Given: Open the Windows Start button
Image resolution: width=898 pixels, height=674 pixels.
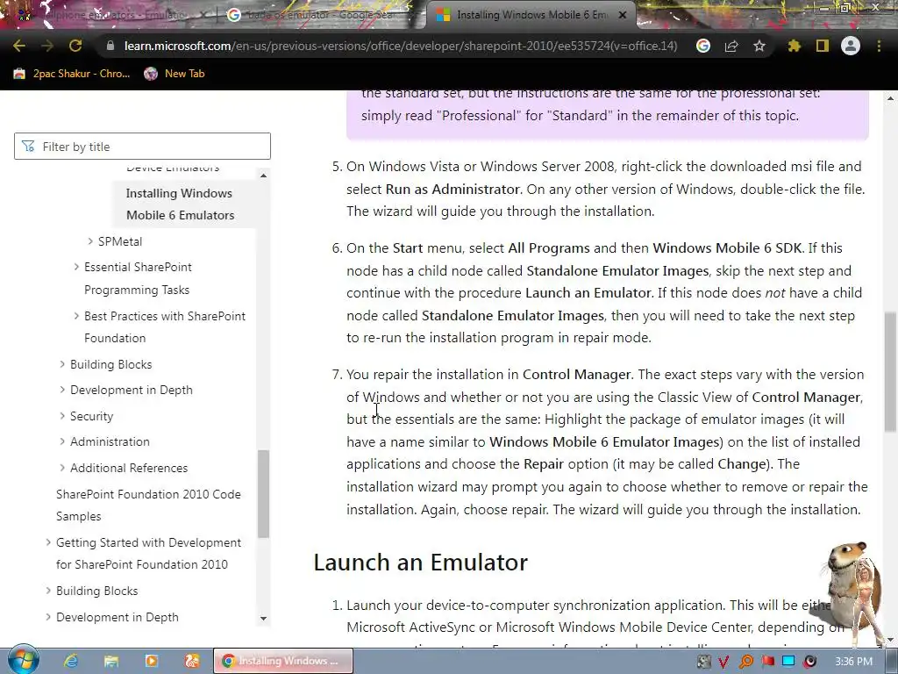Looking at the screenshot, I should [24, 660].
